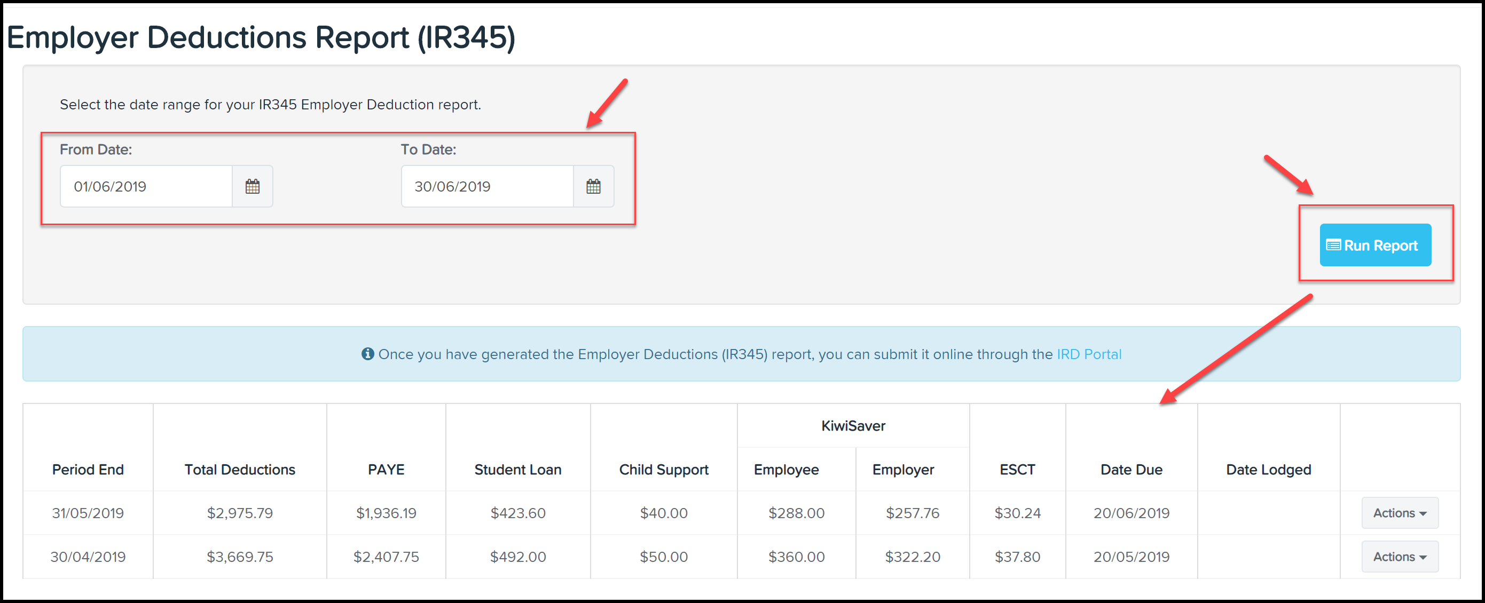1485x603 pixels.
Task: Click the Period End column header
Action: [x=88, y=470]
